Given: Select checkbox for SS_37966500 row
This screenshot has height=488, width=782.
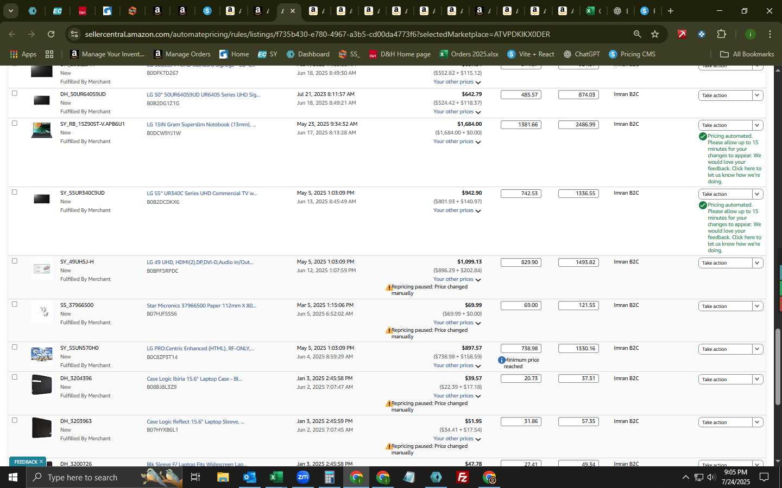Looking at the screenshot, I should tap(15, 304).
